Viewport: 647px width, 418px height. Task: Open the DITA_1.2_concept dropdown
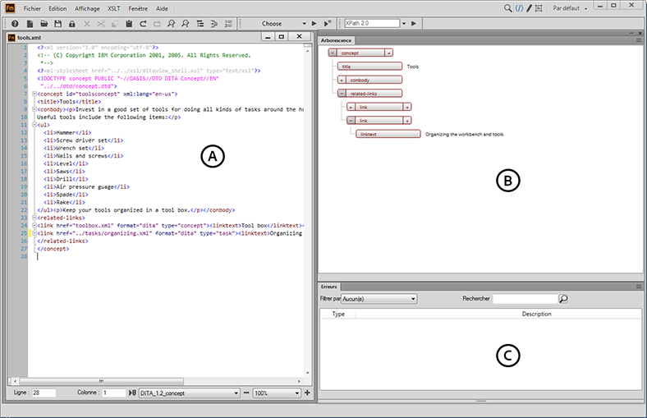click(x=190, y=393)
